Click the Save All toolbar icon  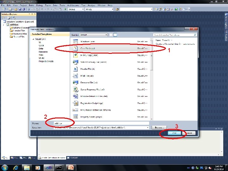24,9
